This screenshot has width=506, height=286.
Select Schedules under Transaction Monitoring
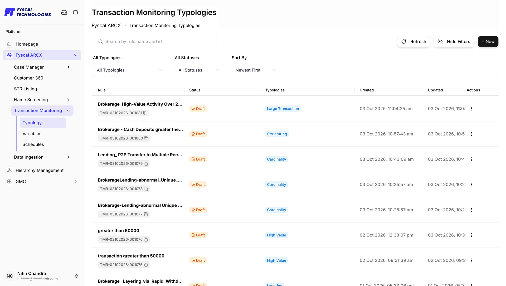pyautogui.click(x=33, y=144)
